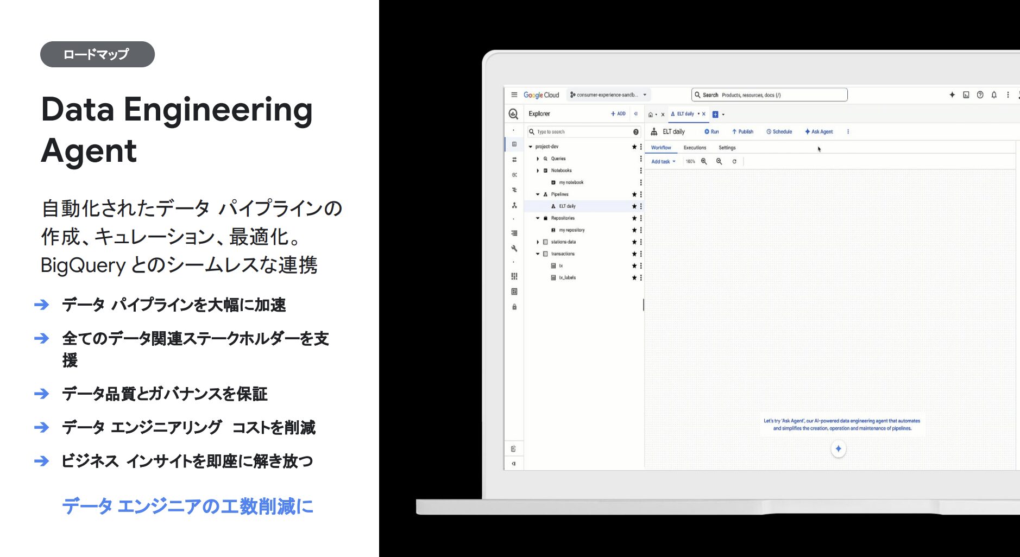Open the kebab menu for Queries row

(641, 159)
